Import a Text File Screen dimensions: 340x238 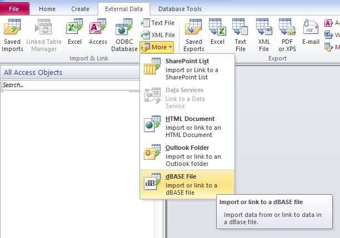[157, 23]
